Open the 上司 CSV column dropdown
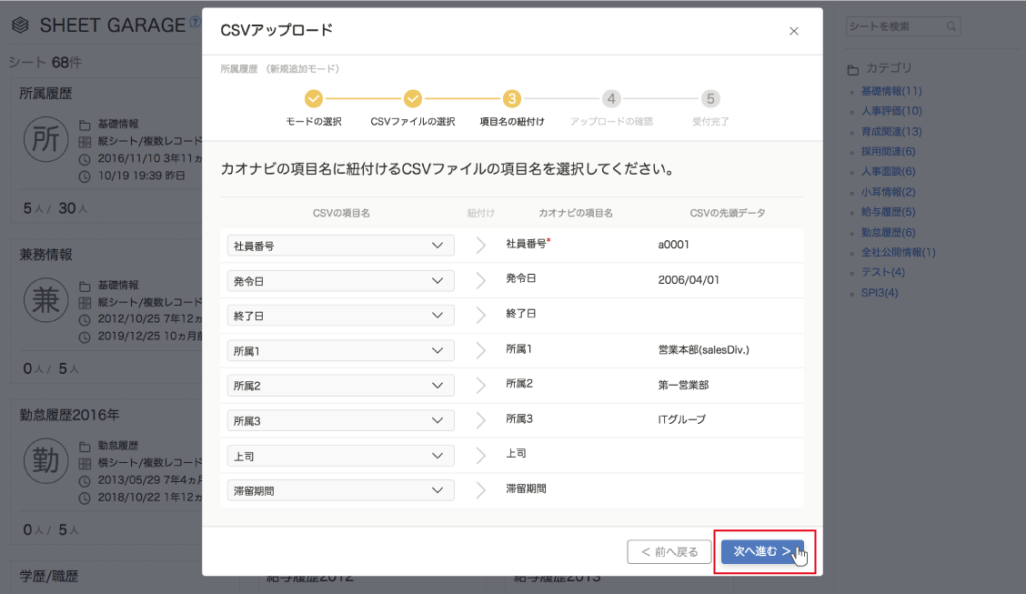Viewport: 1026px width, 594px height. pos(341,456)
